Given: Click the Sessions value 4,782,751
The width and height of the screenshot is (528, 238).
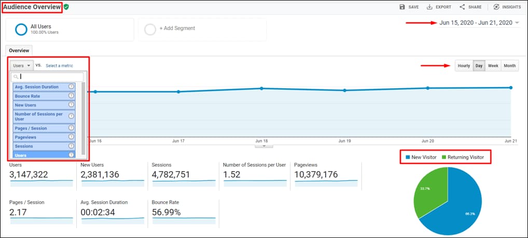Looking at the screenshot, I should 171,174.
